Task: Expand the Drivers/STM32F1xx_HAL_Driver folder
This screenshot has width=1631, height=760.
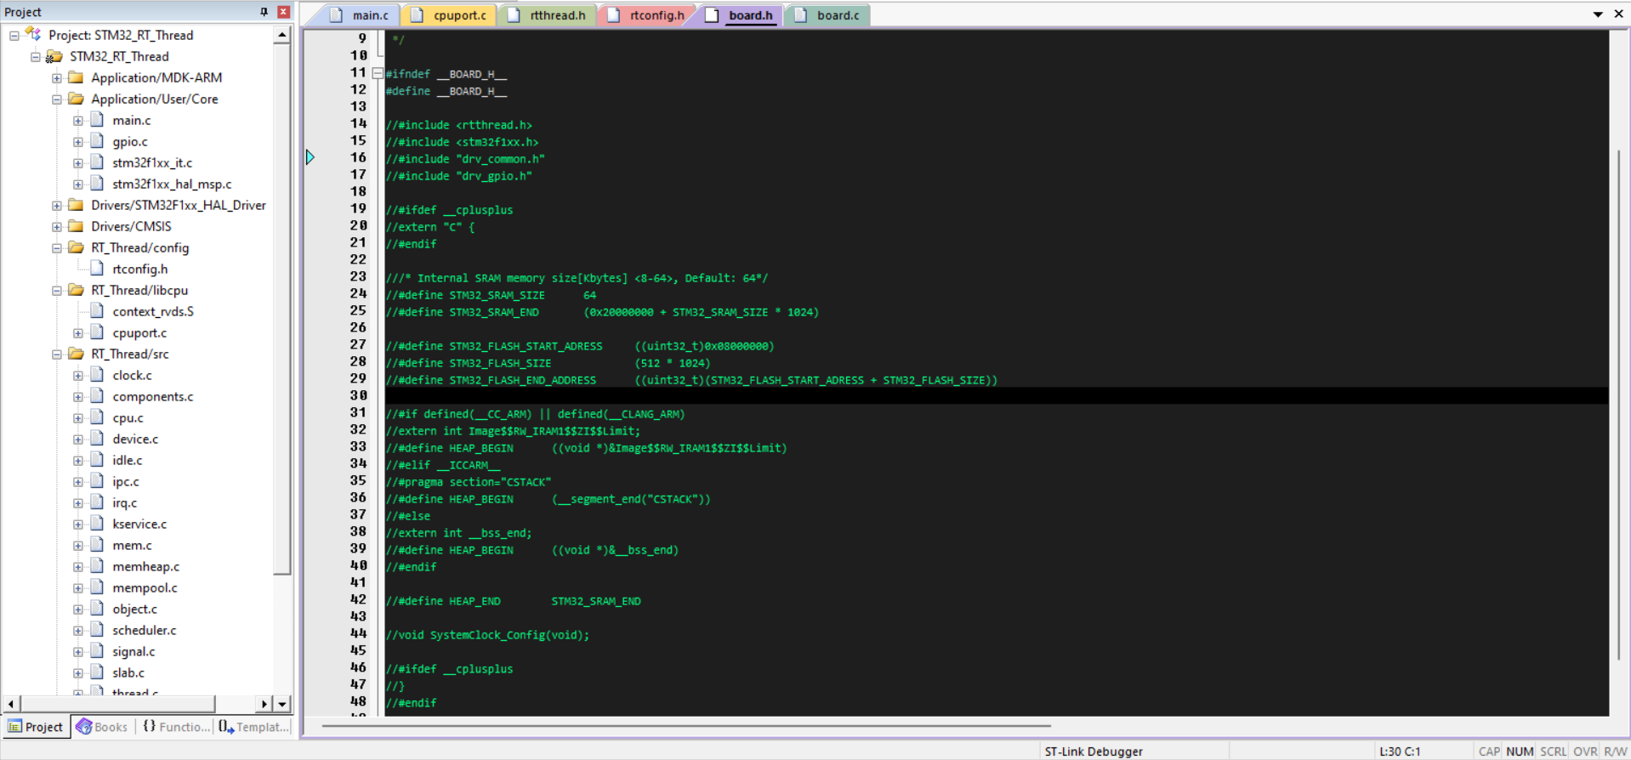Action: point(57,206)
